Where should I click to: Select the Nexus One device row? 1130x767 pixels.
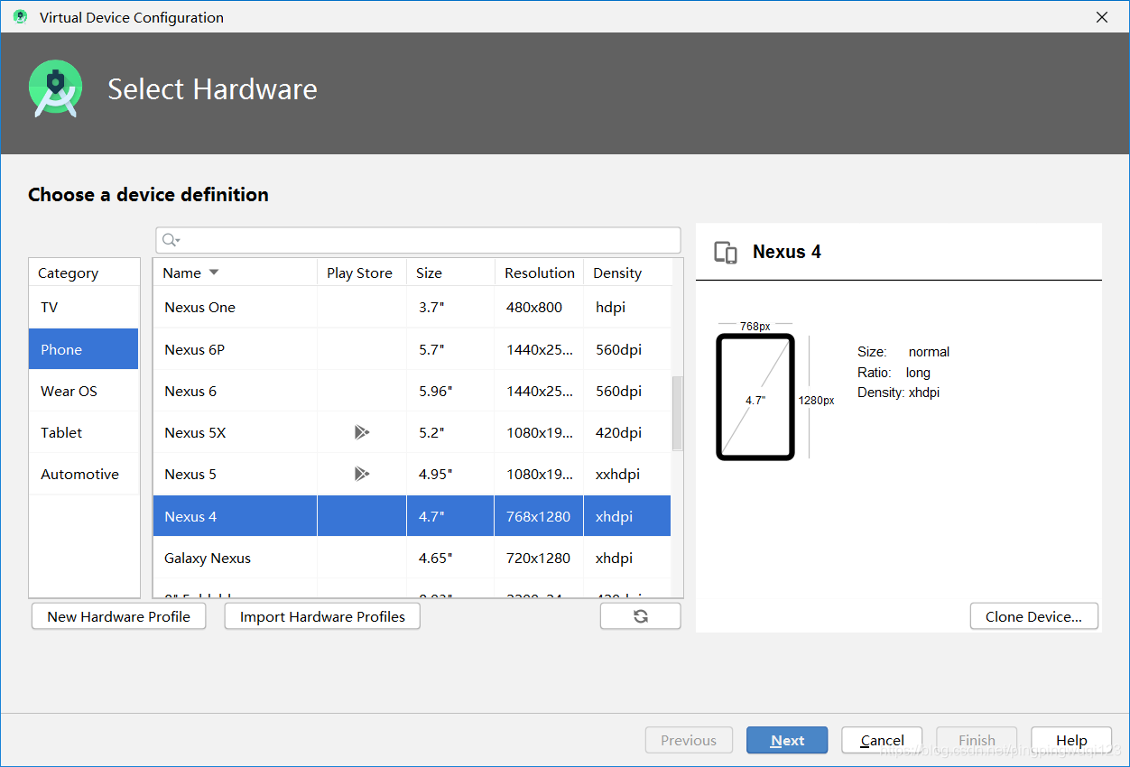click(x=412, y=307)
